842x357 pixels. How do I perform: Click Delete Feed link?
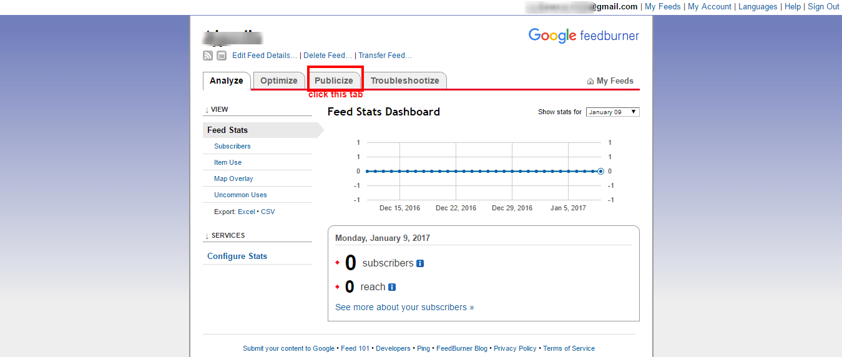tap(328, 56)
